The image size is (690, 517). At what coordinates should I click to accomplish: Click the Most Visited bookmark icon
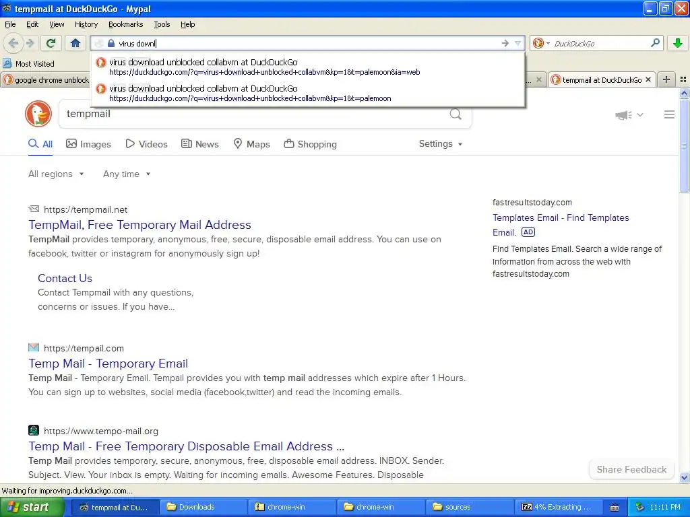pos(7,64)
